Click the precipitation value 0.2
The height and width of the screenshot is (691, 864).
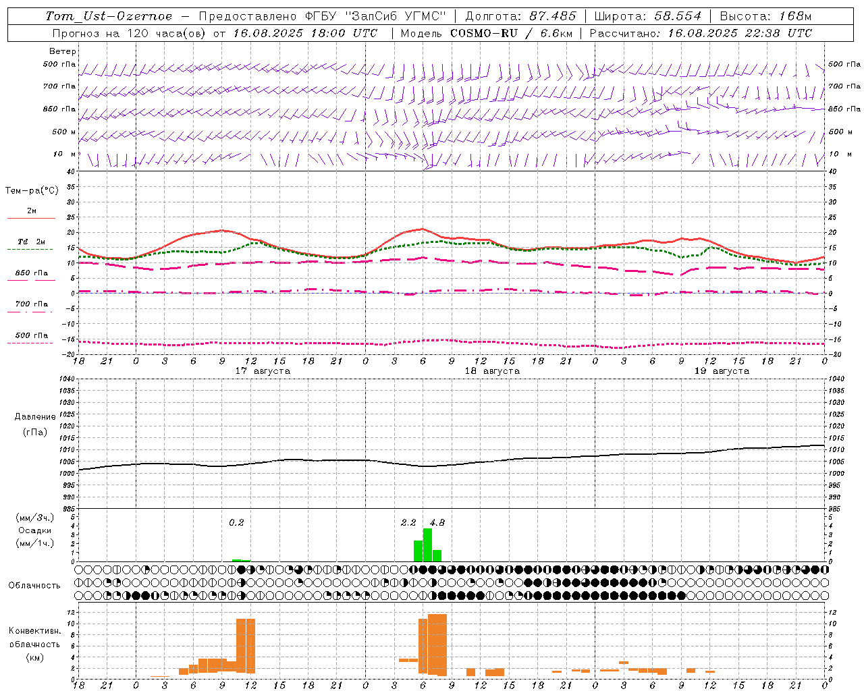point(236,522)
